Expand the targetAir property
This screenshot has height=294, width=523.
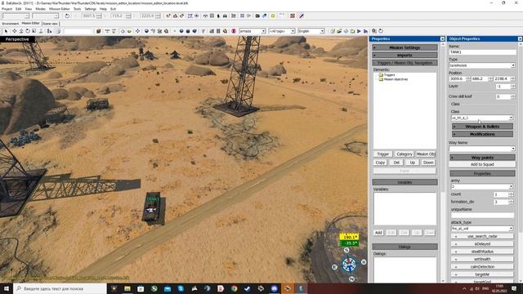point(482,274)
